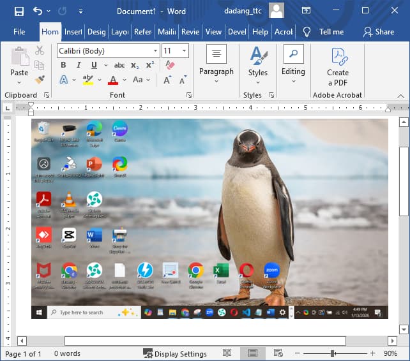Click the Strikethrough icon
This screenshot has height=361, width=410.
tap(119, 65)
